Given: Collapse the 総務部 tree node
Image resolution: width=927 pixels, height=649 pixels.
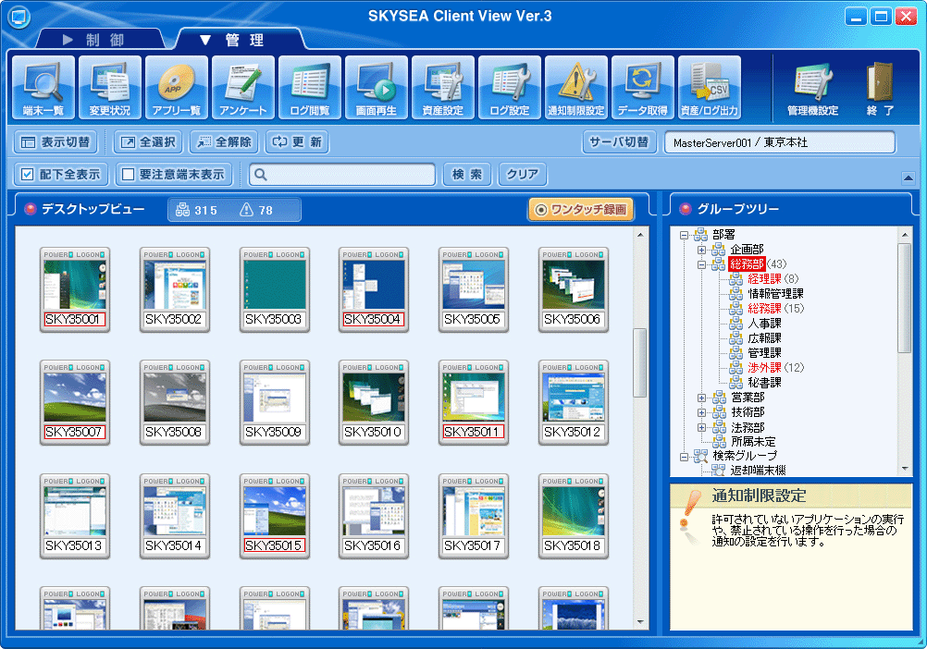Looking at the screenshot, I should coord(702,264).
